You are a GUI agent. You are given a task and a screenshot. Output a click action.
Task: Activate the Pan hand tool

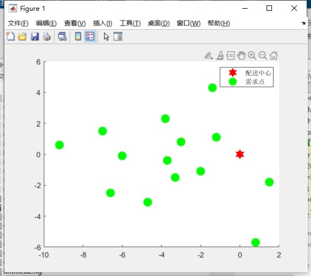pyautogui.click(x=241, y=56)
